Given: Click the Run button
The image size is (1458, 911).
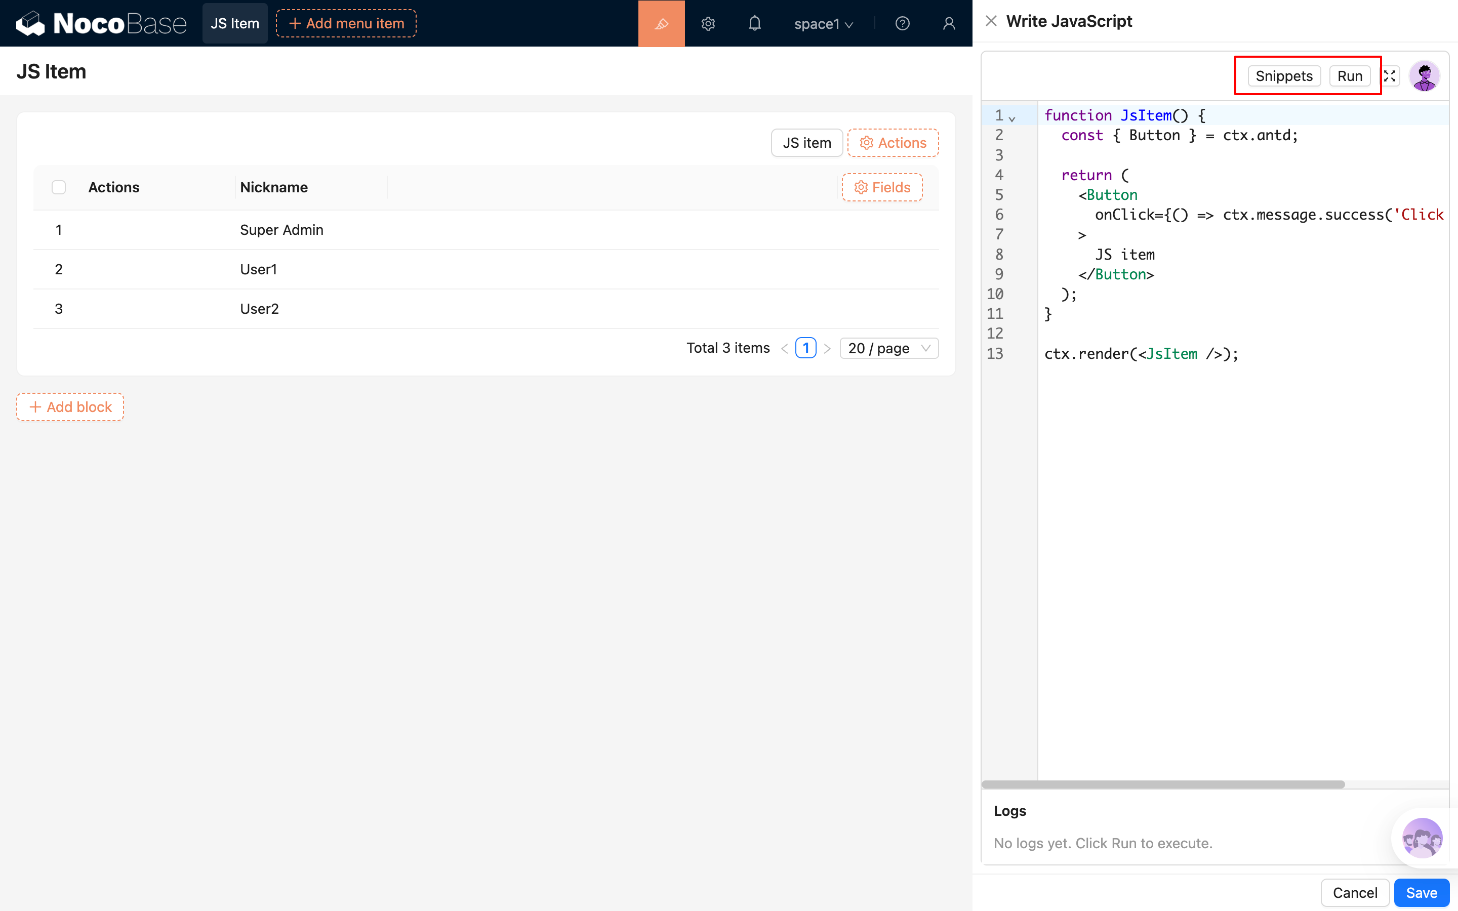Looking at the screenshot, I should (x=1349, y=76).
